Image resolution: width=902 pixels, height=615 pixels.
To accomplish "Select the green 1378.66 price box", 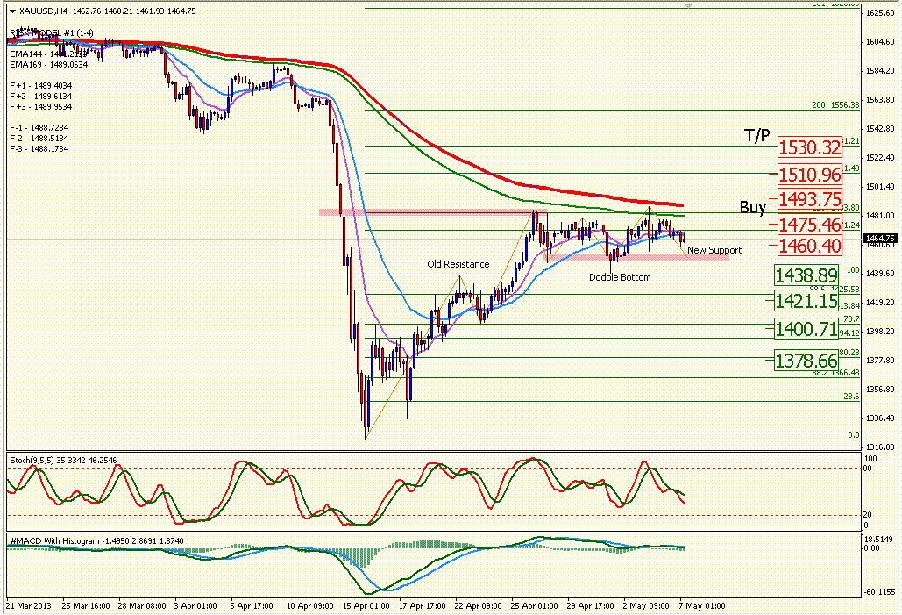I will click(x=806, y=361).
